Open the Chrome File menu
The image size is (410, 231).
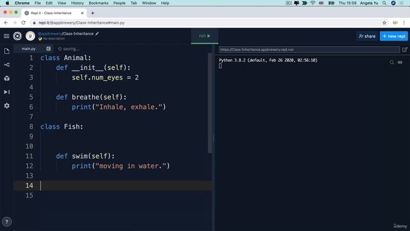38,3
